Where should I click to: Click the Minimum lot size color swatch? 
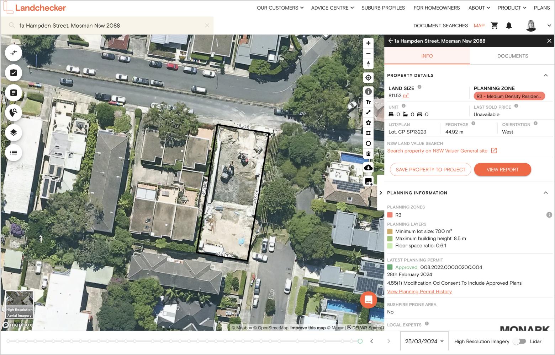coord(390,231)
